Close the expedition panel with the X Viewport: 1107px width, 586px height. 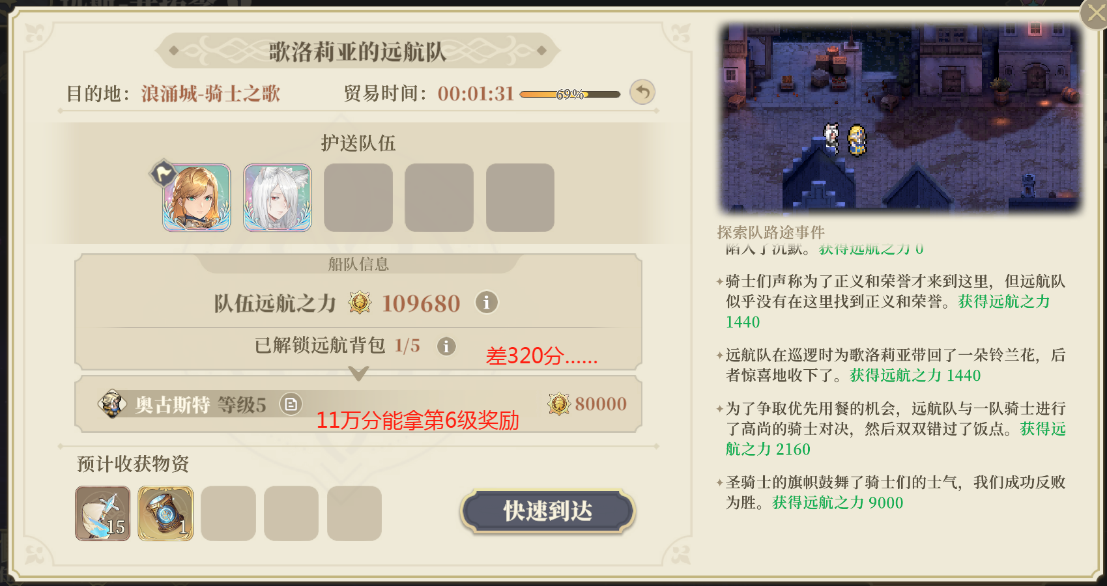[x=1095, y=13]
